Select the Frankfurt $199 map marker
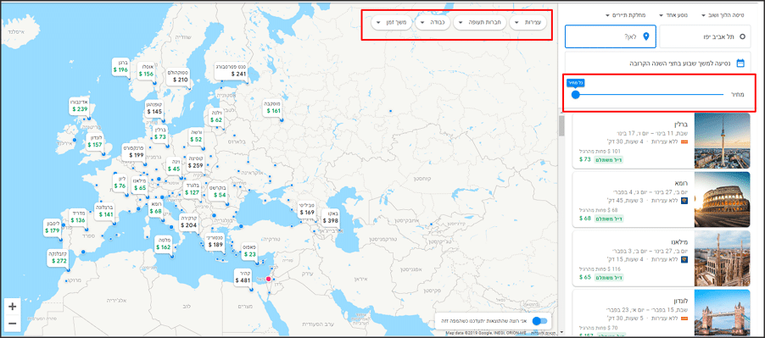This screenshot has height=338, width=765. [x=133, y=152]
